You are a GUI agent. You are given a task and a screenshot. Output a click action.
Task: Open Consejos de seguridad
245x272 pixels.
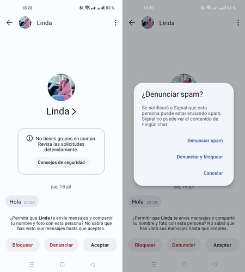click(x=61, y=162)
